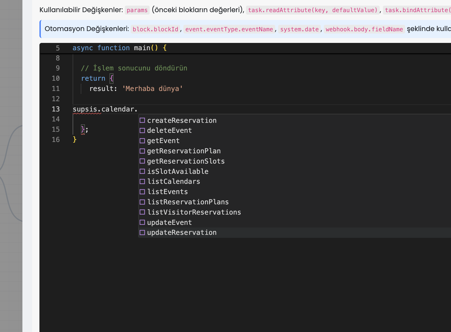Image resolution: width=451 pixels, height=332 pixels.
Task: Click closing brace on line 16
Action: [75, 140]
